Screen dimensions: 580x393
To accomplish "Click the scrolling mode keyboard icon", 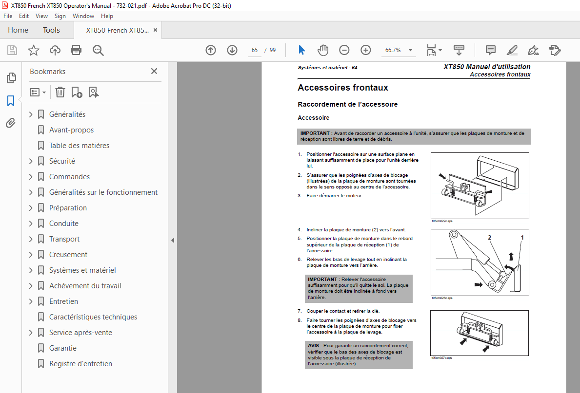I will click(x=459, y=50).
